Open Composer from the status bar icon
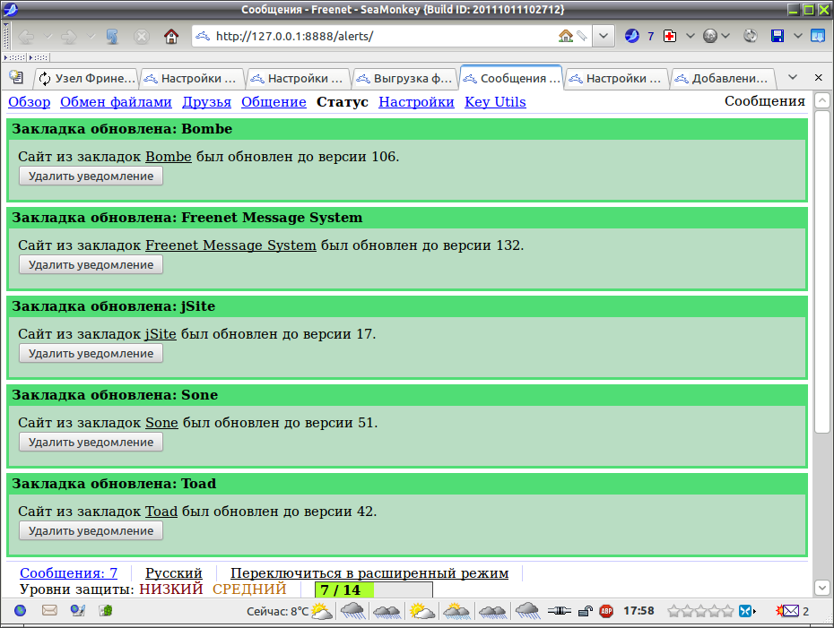Viewport: 834px width, 628px height. (x=78, y=610)
